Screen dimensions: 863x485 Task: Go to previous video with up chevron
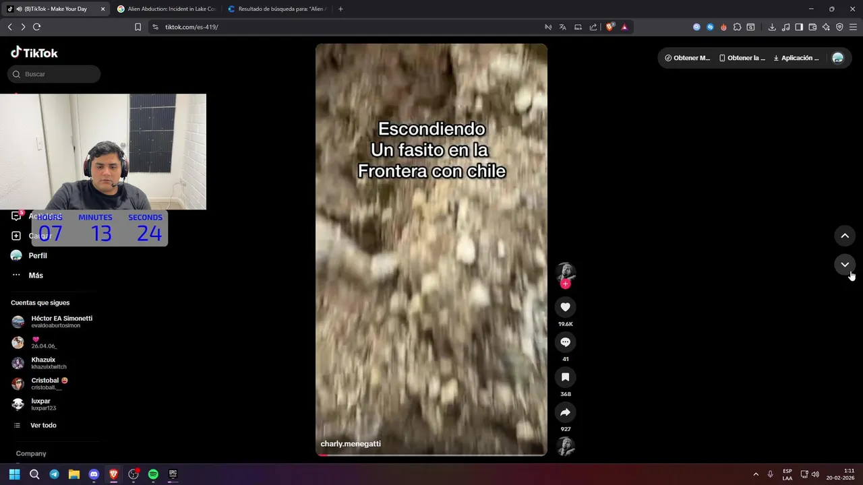tap(845, 236)
